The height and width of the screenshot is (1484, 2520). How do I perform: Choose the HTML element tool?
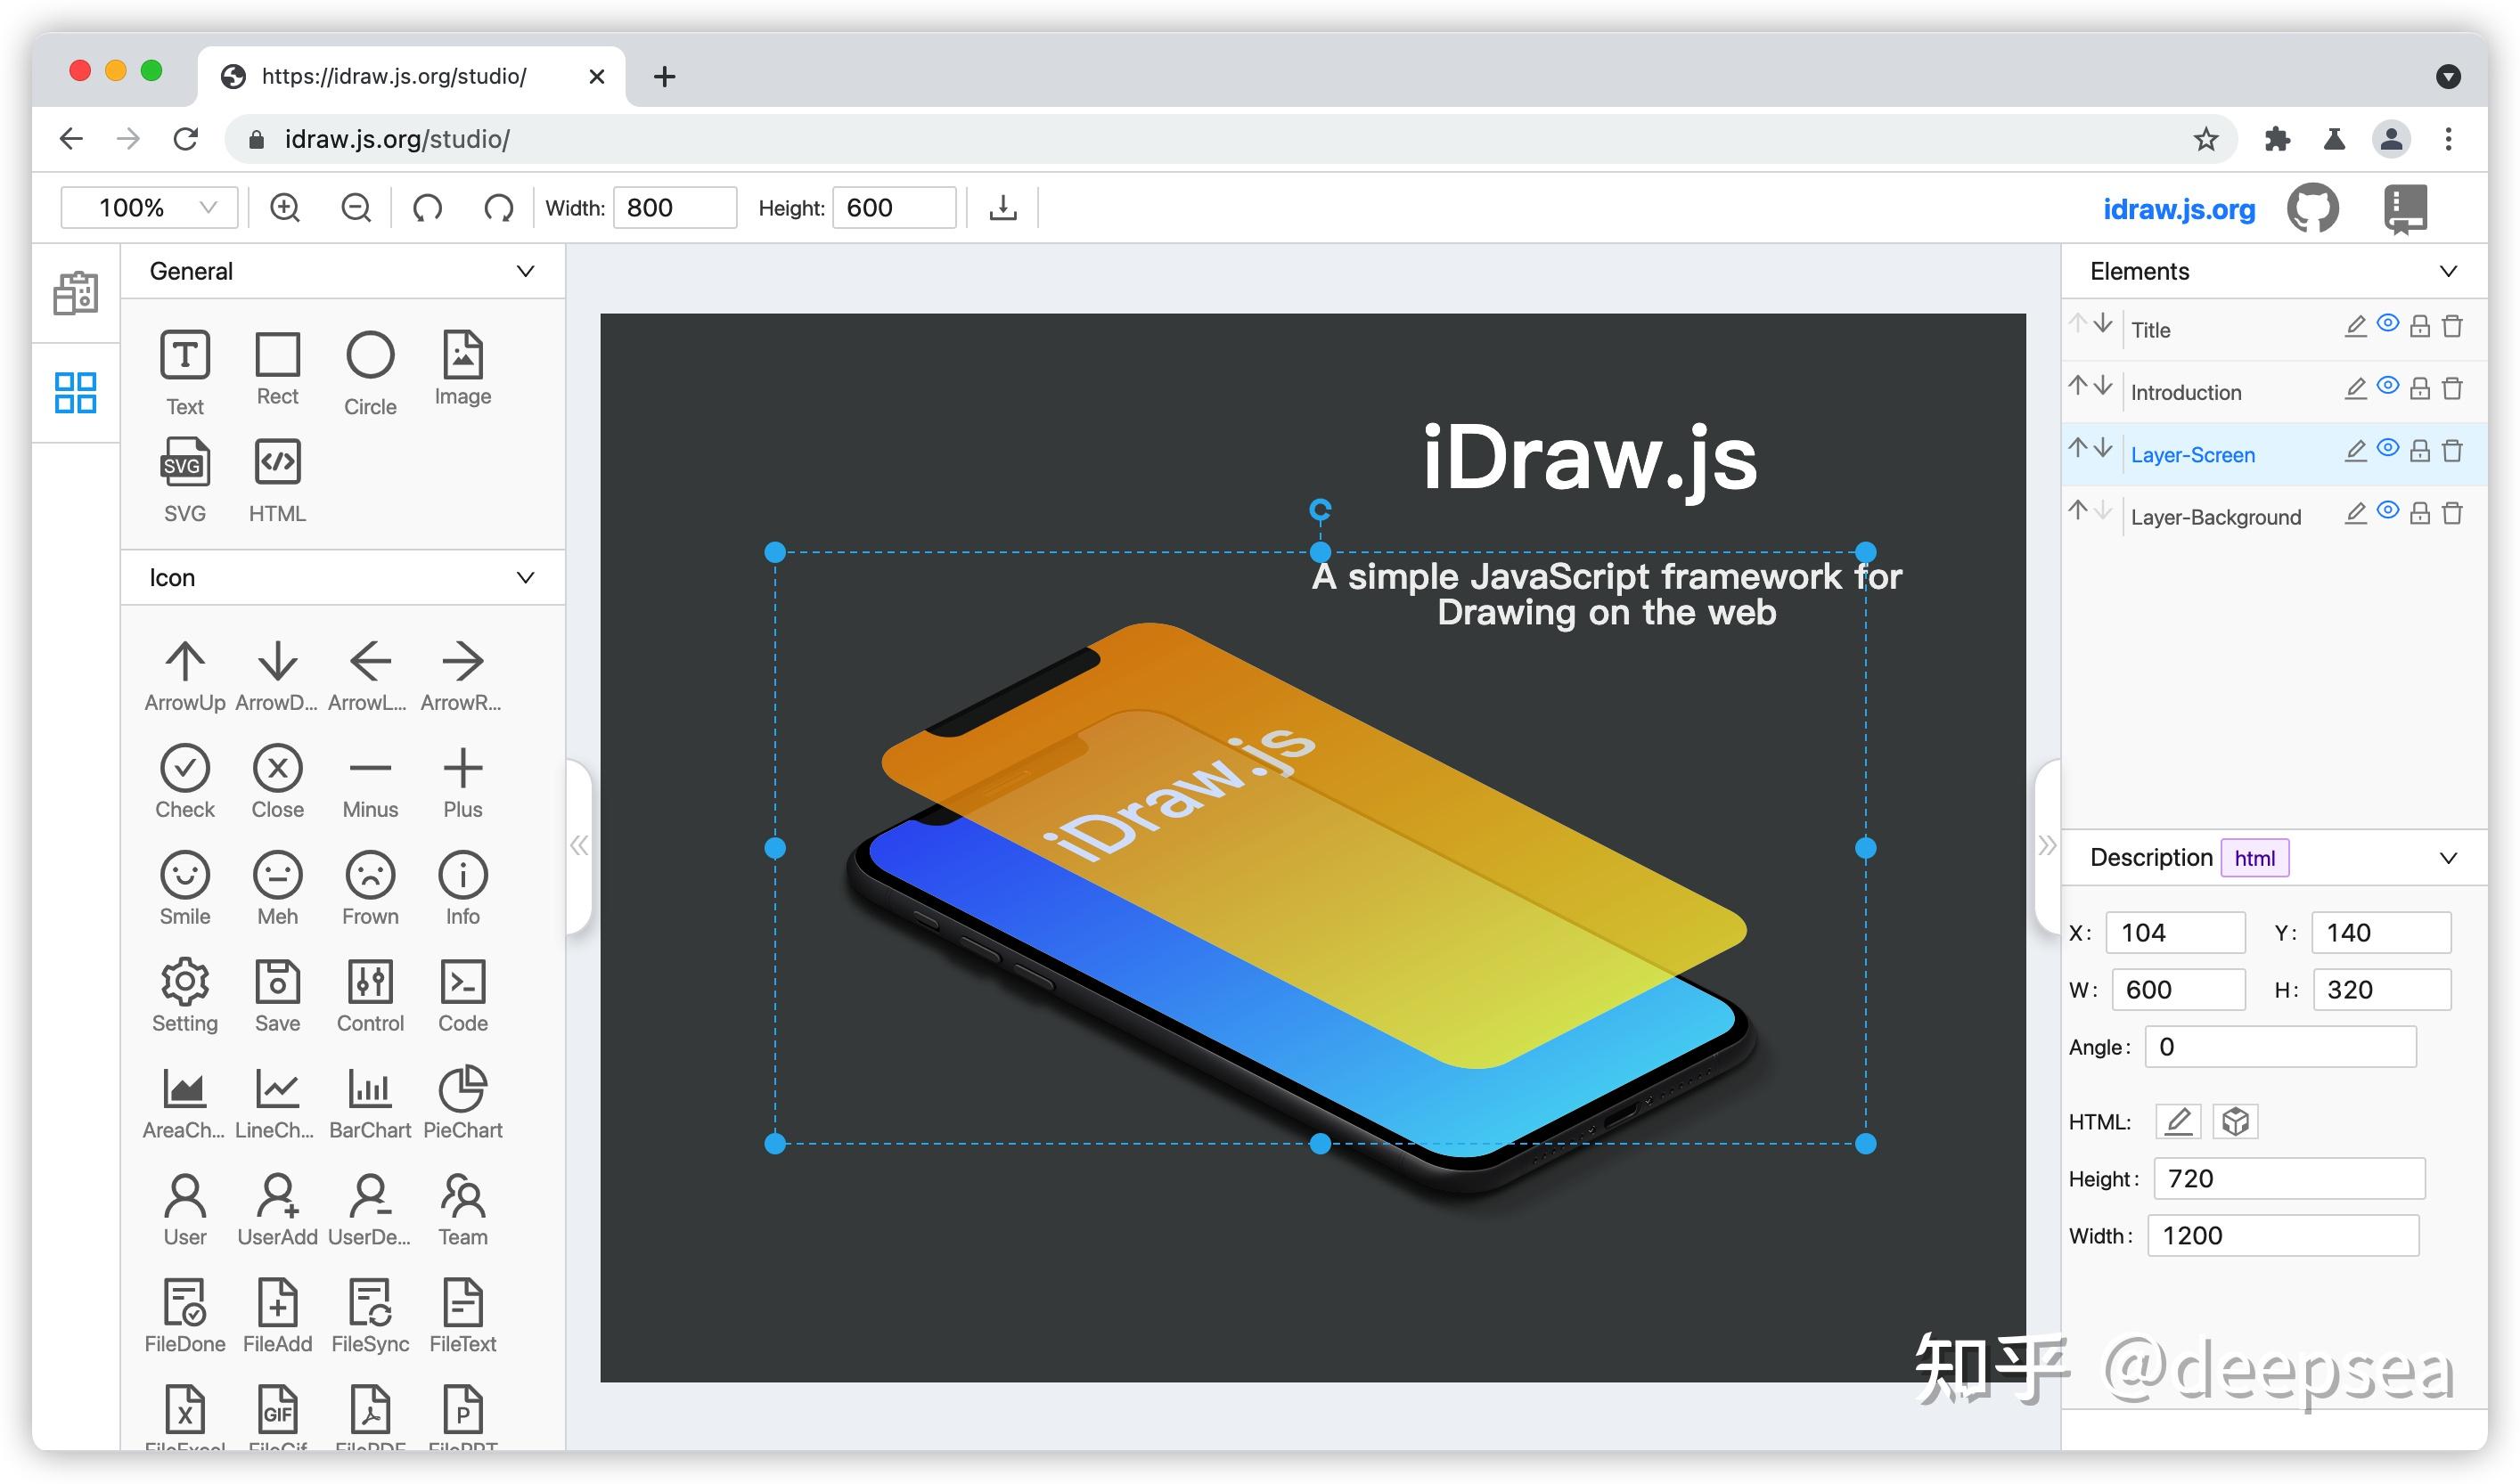pyautogui.click(x=277, y=480)
